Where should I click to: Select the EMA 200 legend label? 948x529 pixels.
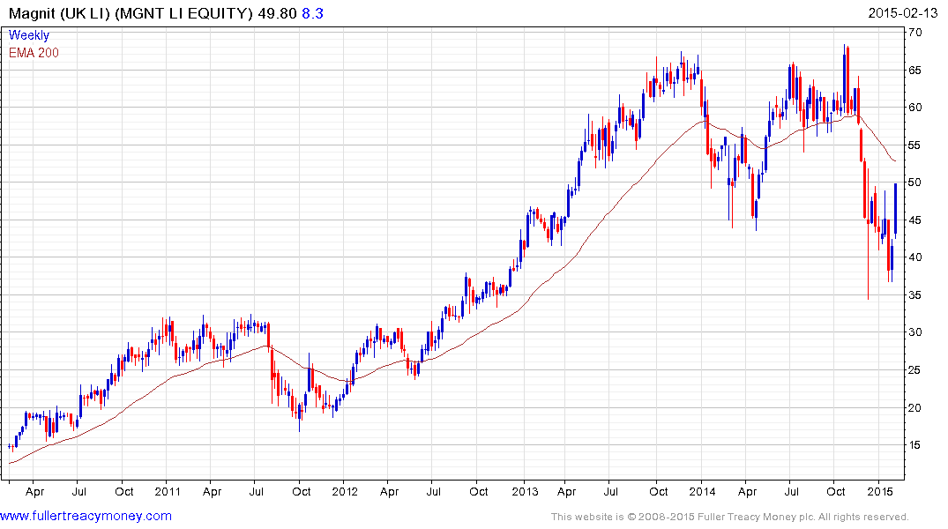[34, 53]
